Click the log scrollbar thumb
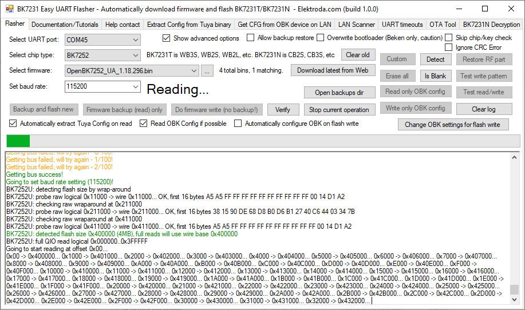Image resolution: width=525 pixels, height=310 pixels. click(514, 289)
